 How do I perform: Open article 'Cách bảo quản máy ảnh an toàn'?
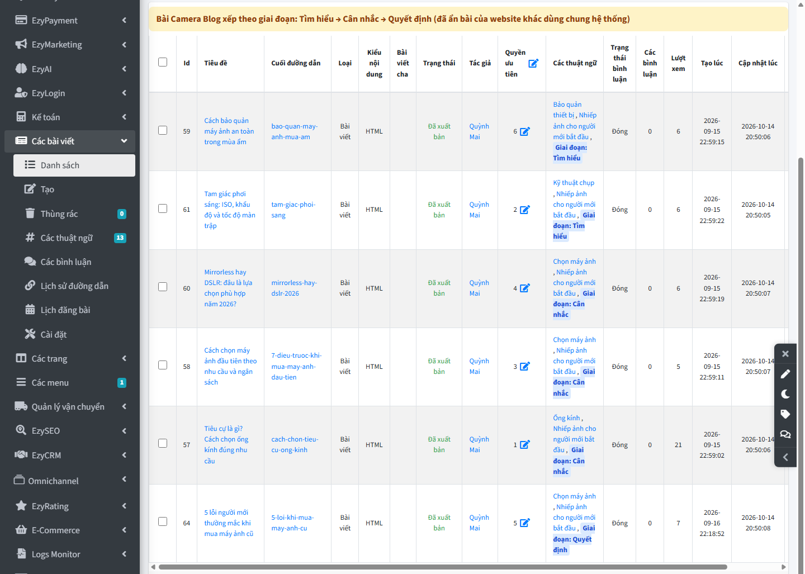point(229,131)
